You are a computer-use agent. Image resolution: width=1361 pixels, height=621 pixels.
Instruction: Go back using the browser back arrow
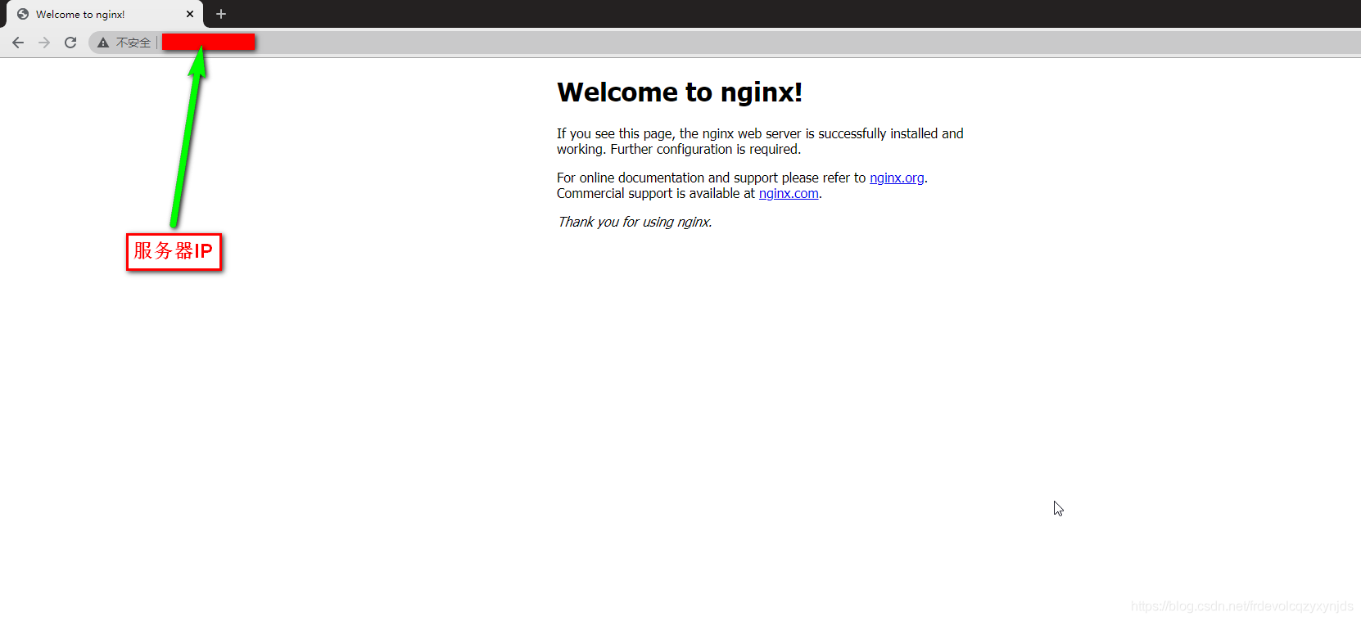tap(18, 43)
